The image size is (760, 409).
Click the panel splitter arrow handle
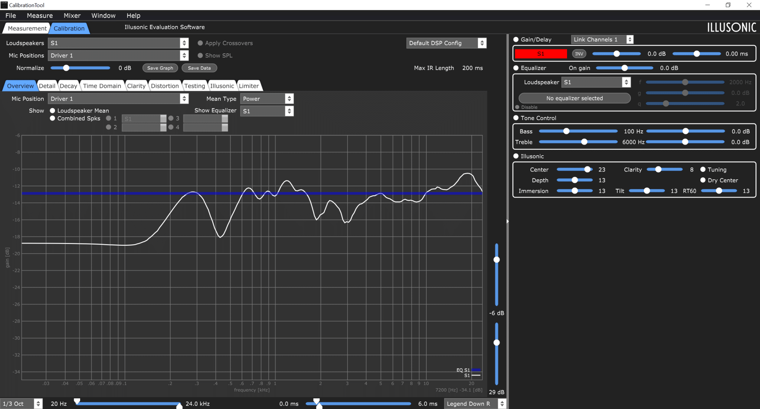click(507, 221)
